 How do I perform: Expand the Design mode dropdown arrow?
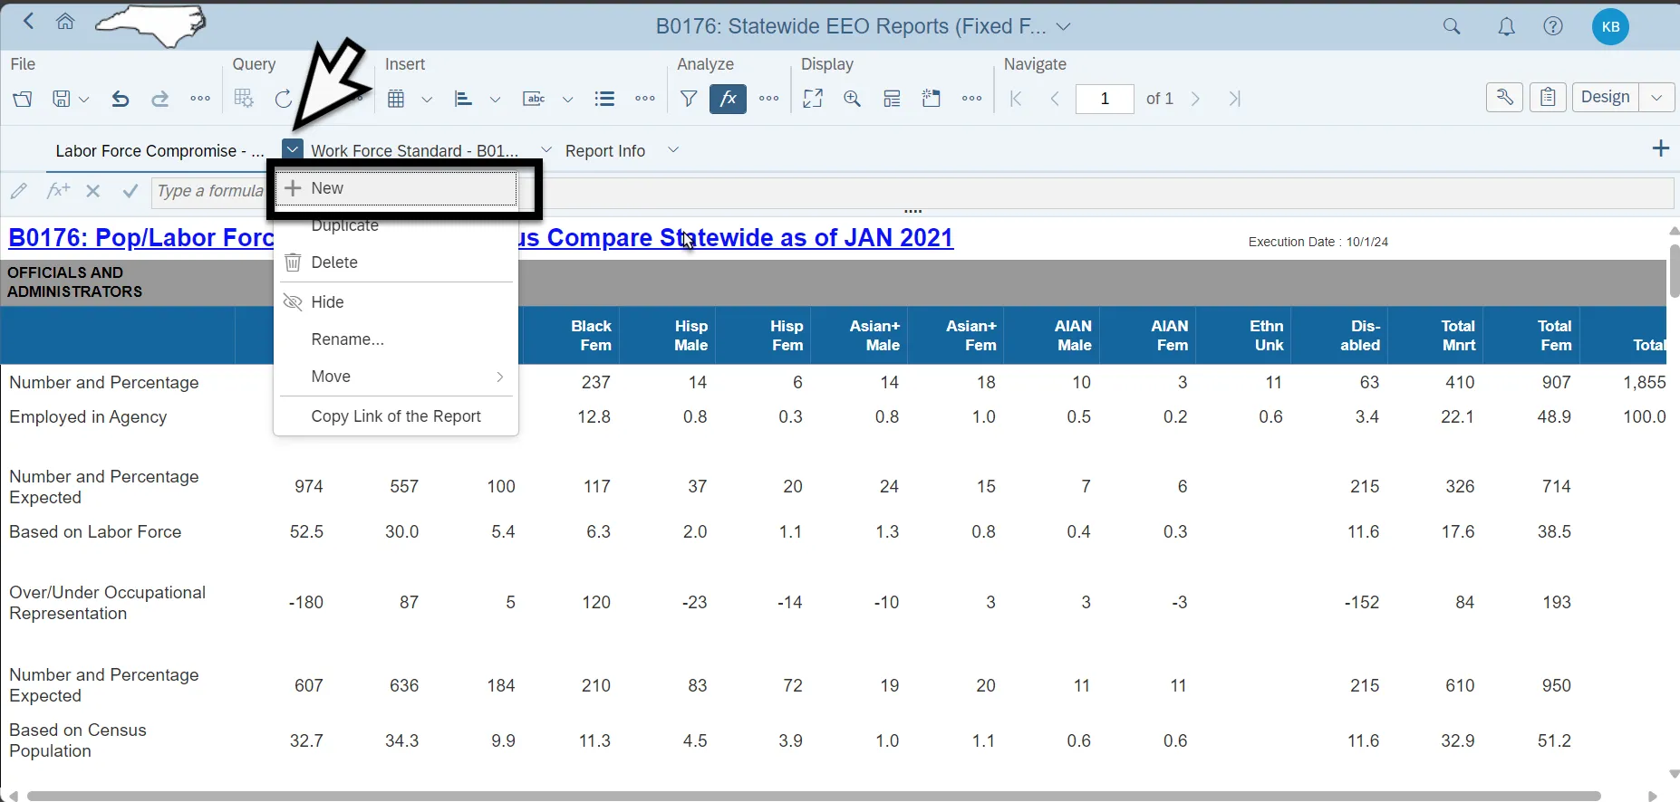pos(1656,98)
